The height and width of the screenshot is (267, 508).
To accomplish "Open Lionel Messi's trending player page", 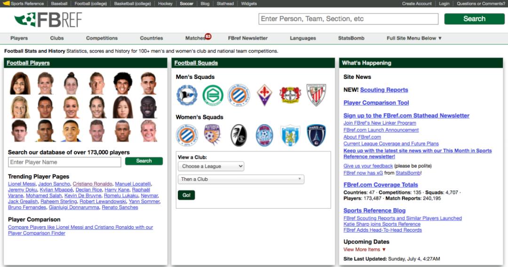I will point(22,184).
